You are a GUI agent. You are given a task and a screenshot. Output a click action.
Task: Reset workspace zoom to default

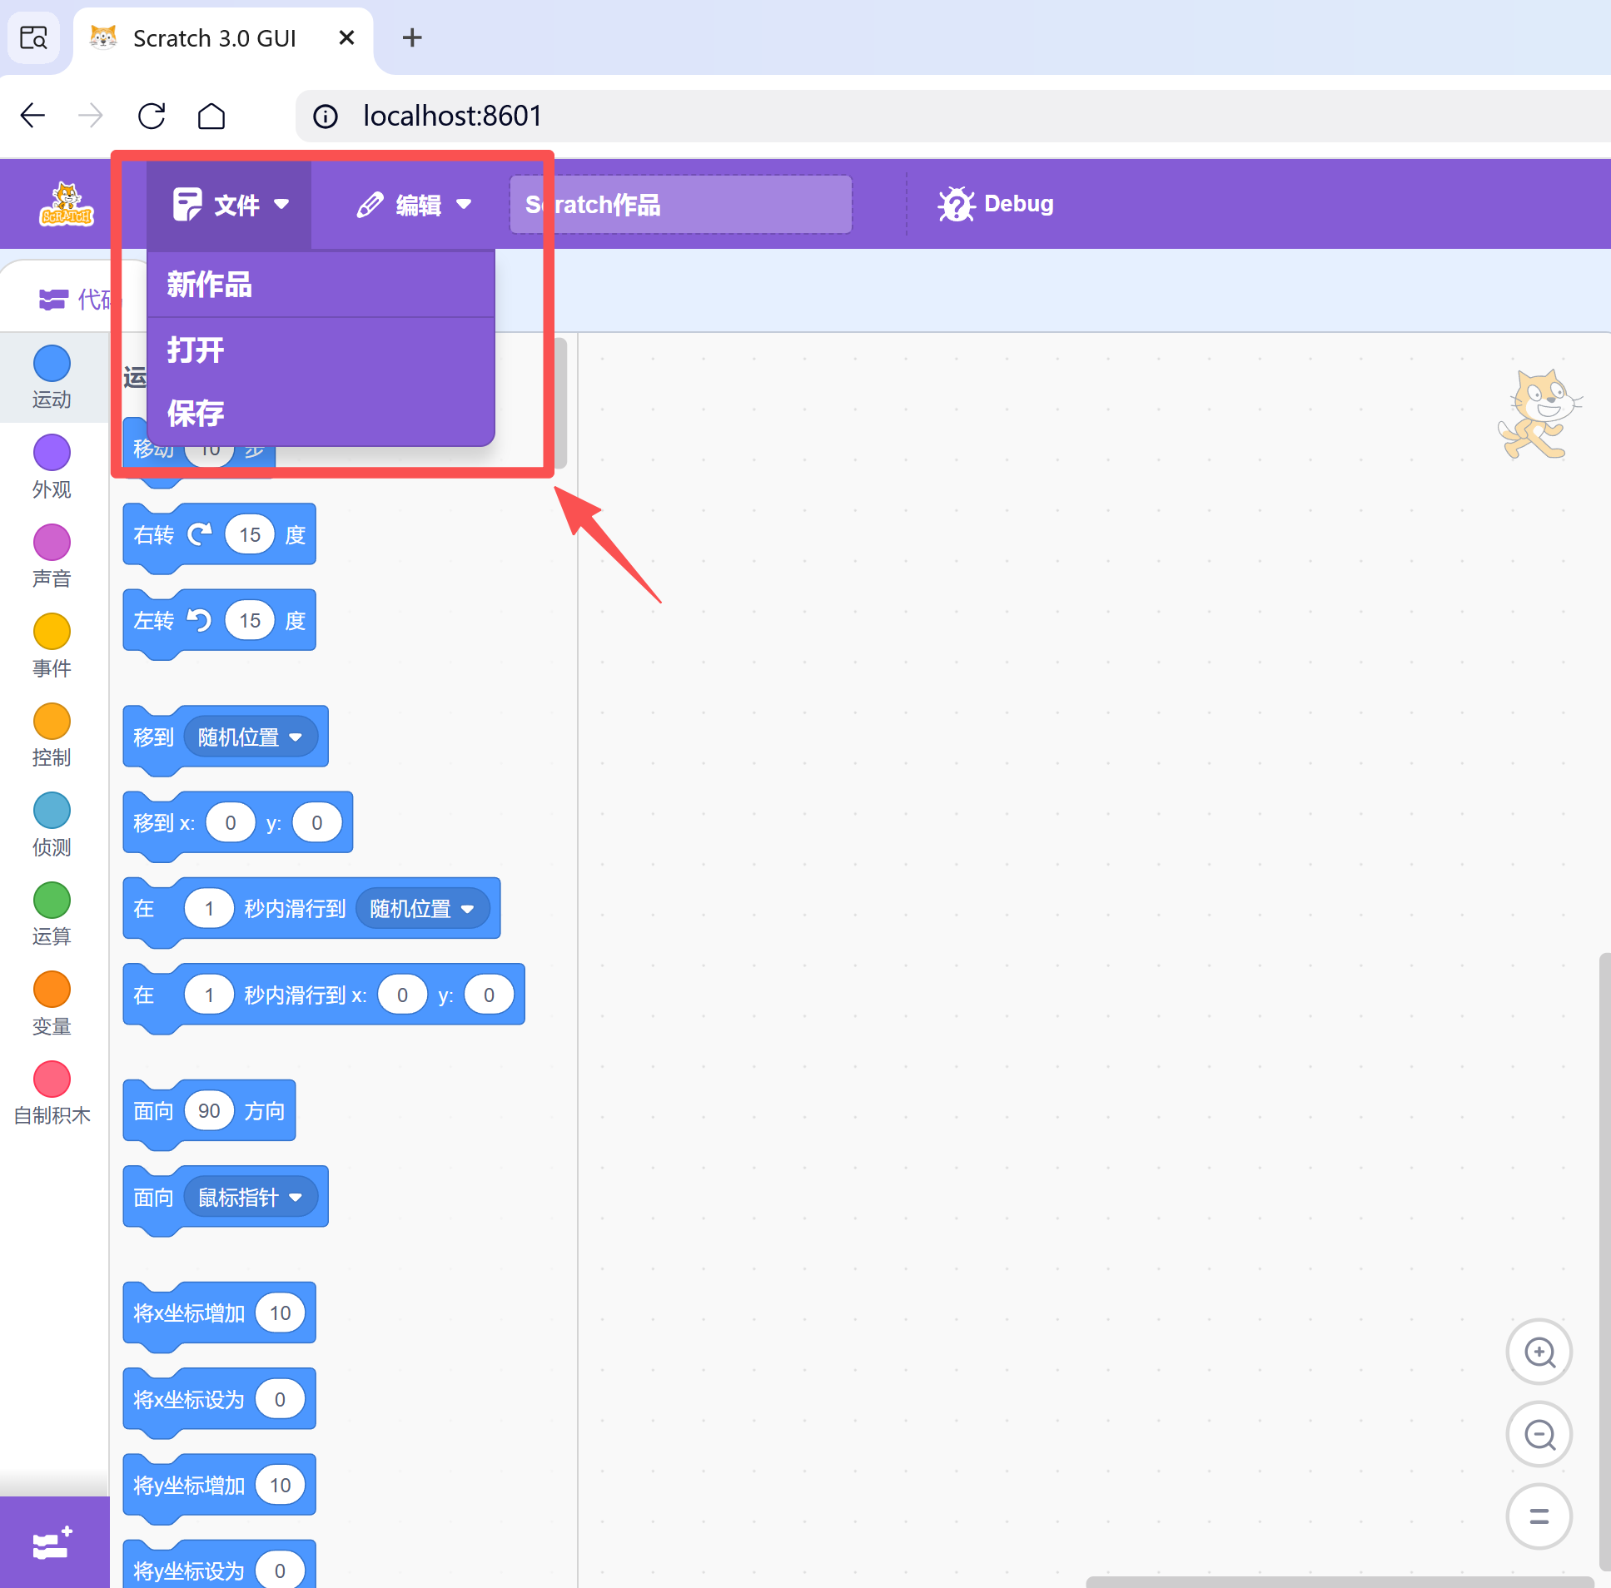[x=1539, y=1516]
